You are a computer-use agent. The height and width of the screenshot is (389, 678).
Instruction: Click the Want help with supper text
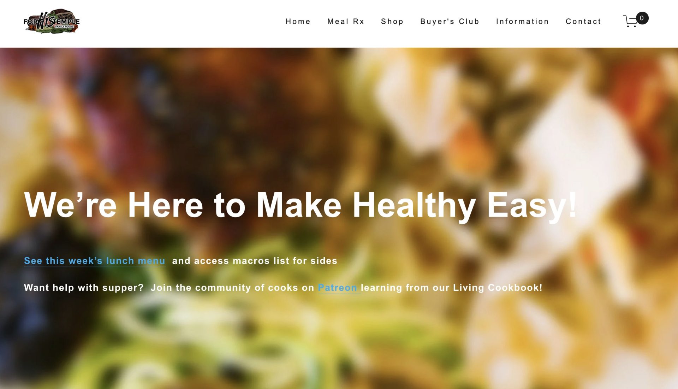pos(84,288)
